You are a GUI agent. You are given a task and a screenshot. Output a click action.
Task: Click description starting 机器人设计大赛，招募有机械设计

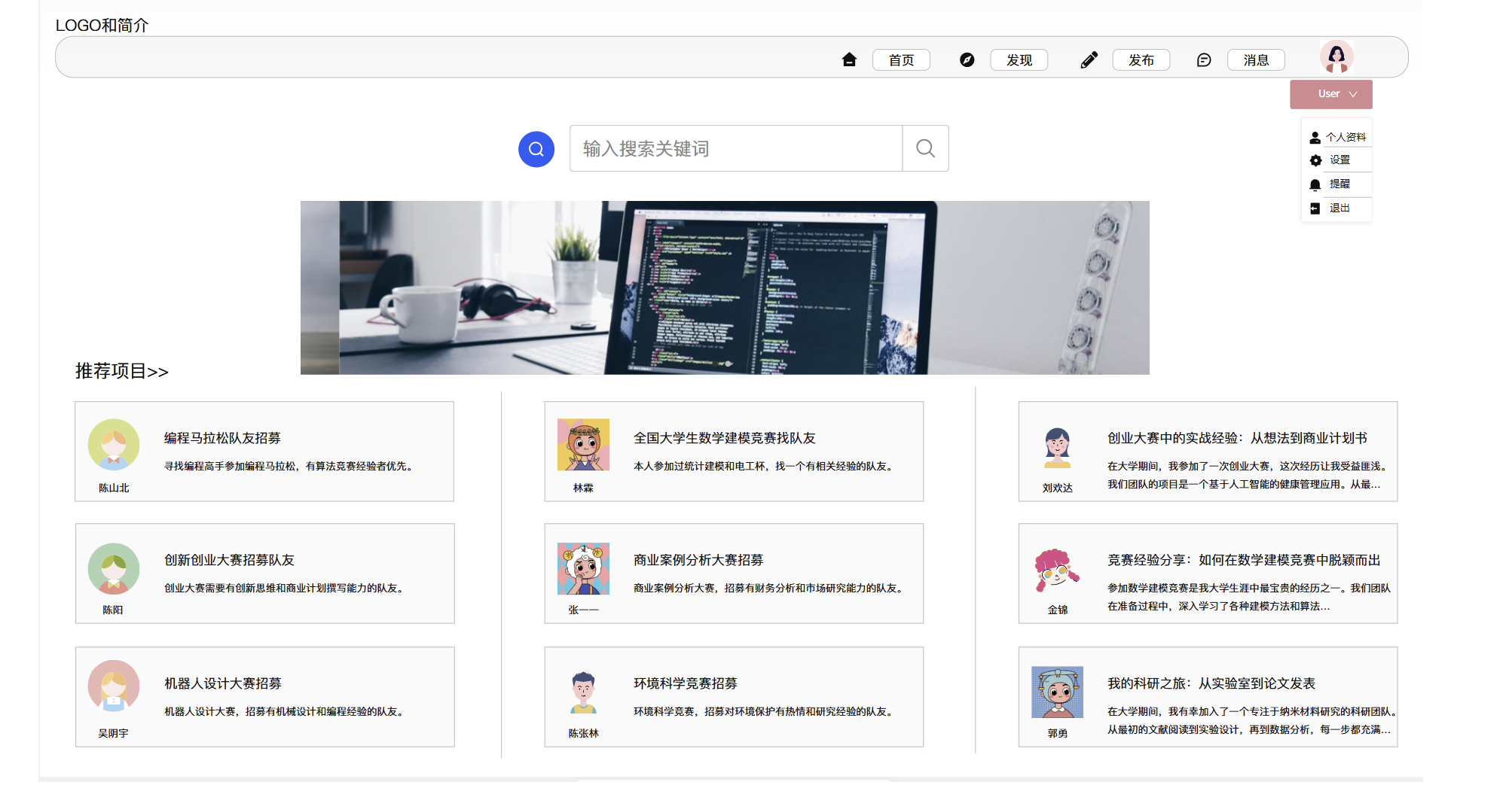(286, 712)
